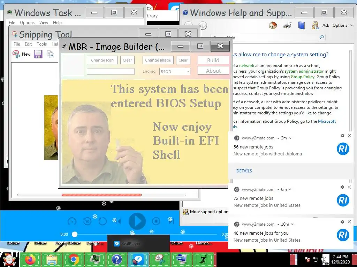Click the repeat loop button in player
Screen dimensions: 357x267
[x=102, y=221]
